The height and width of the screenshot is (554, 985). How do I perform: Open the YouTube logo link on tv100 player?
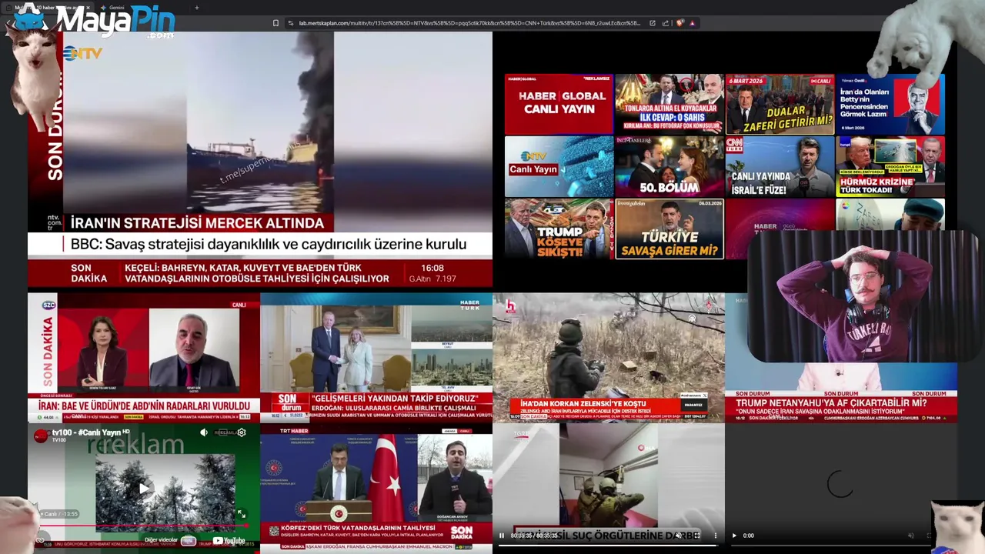point(229,540)
